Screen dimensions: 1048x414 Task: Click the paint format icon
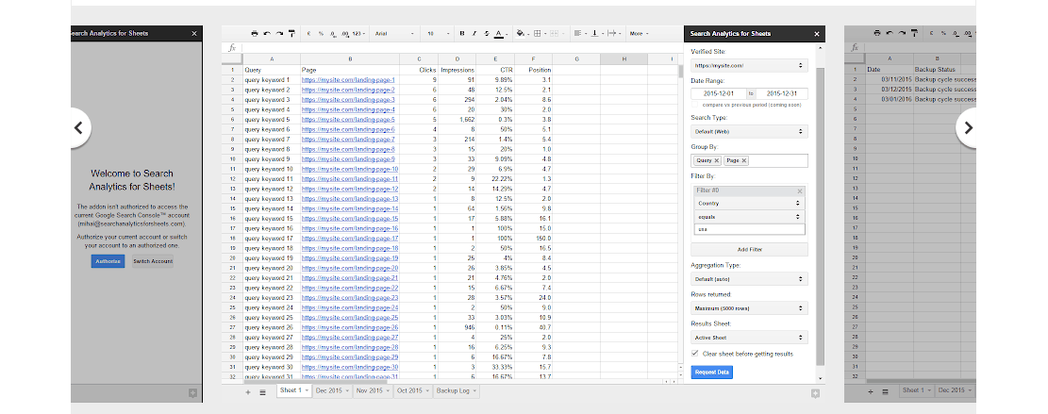click(x=291, y=34)
